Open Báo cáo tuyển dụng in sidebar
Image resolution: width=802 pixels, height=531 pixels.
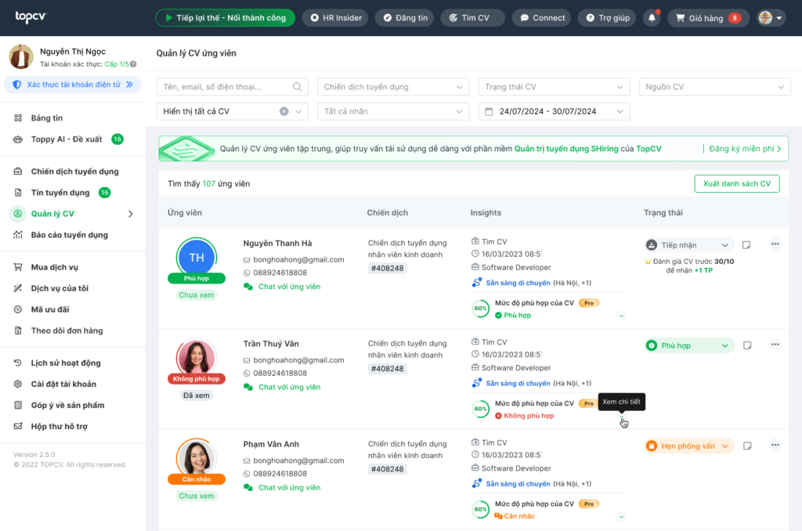click(70, 235)
